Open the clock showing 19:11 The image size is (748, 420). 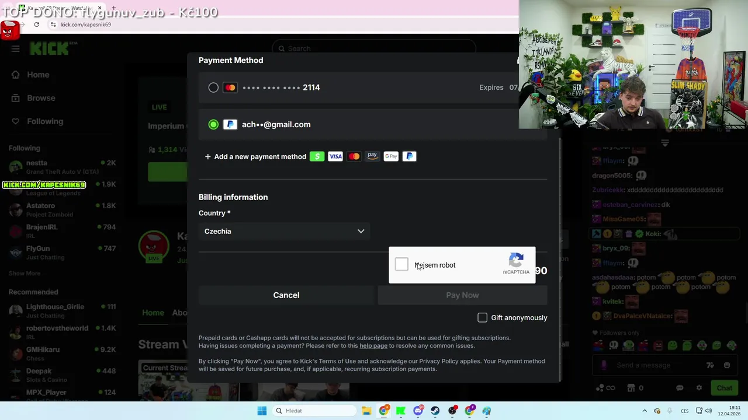(x=729, y=411)
